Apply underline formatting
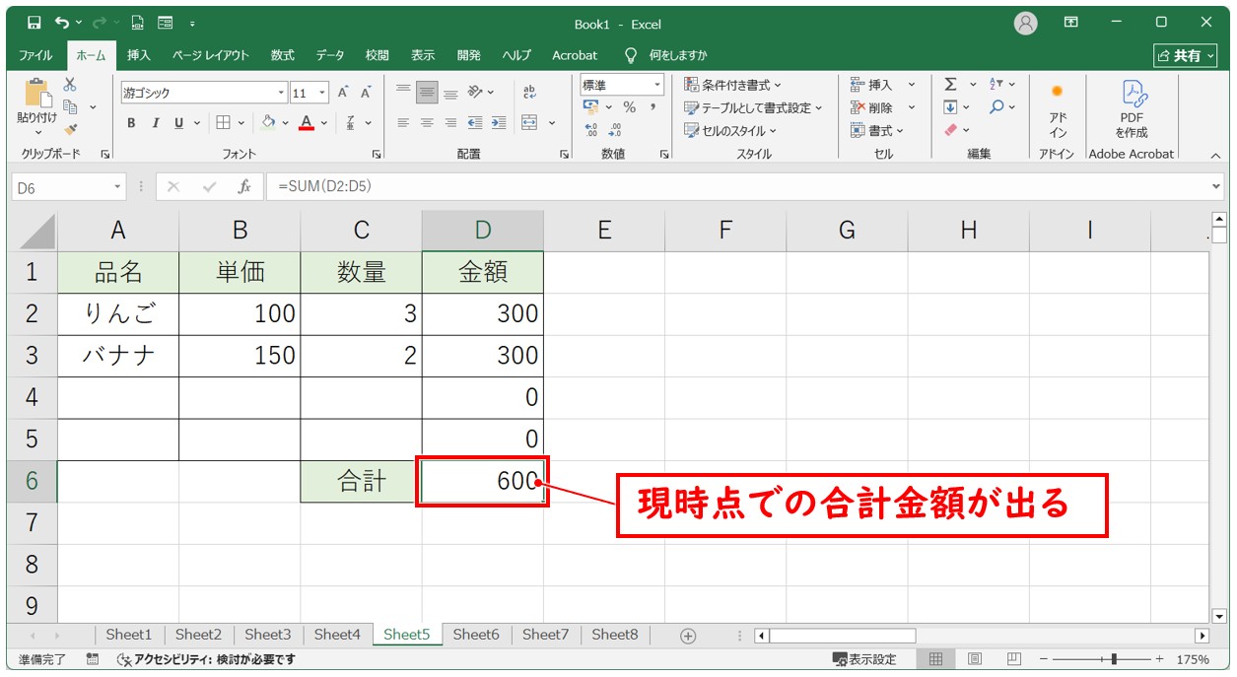Screen dimensions: 1237x677 pyautogui.click(x=179, y=123)
